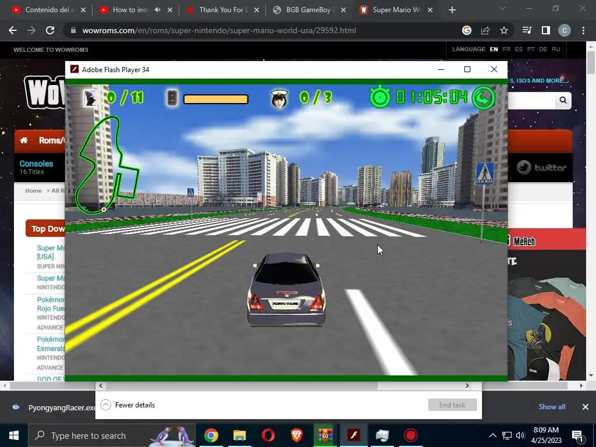Image resolution: width=596 pixels, height=447 pixels.
Task: Click the page horizontal scrollbar right arrow
Action: pyautogui.click(x=581, y=385)
